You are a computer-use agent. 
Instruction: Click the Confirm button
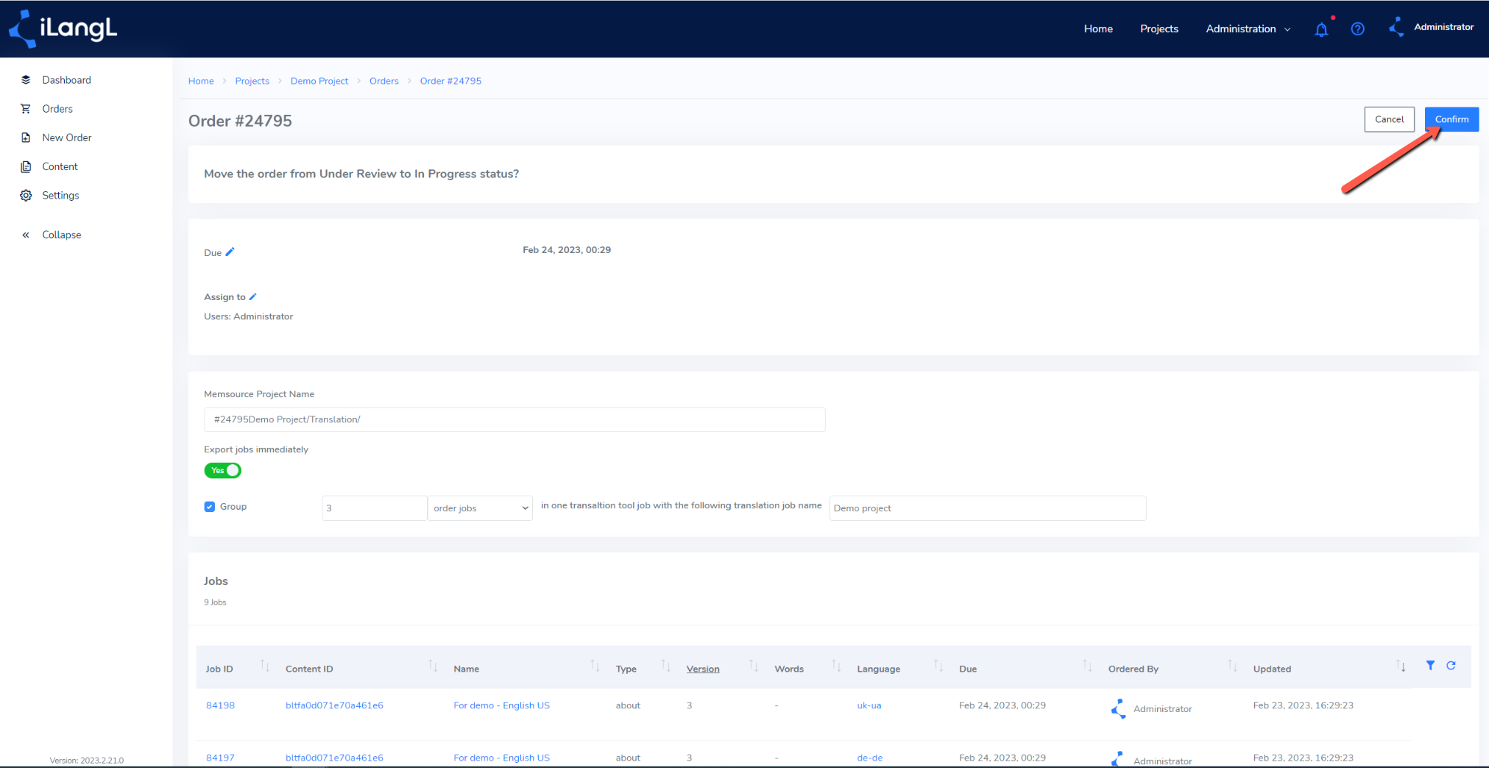tap(1451, 119)
